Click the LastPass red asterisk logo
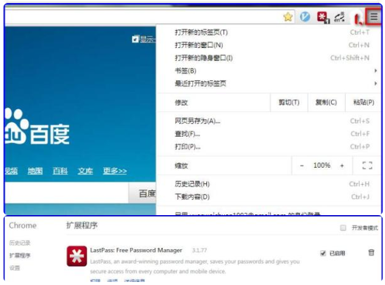Screen dimensions: 385x285 pos(77,256)
